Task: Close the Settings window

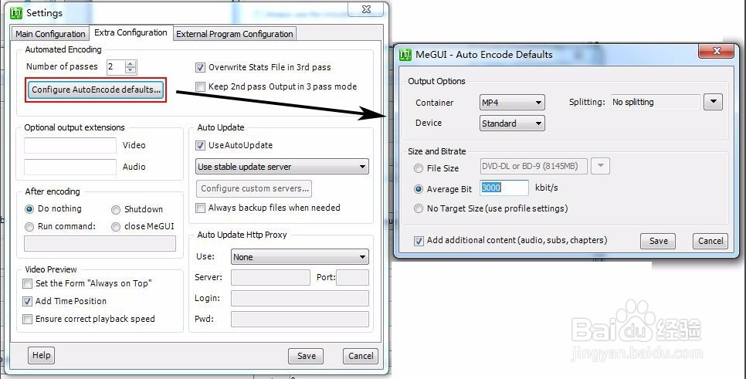Action: (366, 9)
